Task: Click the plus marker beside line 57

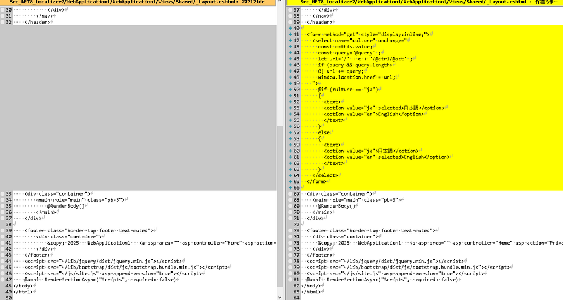Action: pos(290,132)
